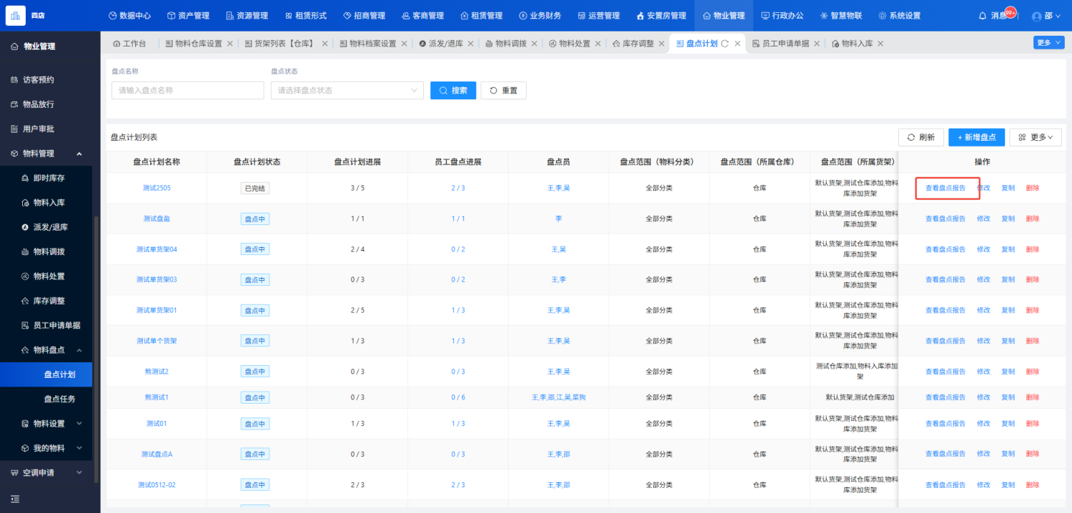Screen dimensions: 1072x513
Task: Open the 访客预约 sidebar item
Action: [39, 79]
